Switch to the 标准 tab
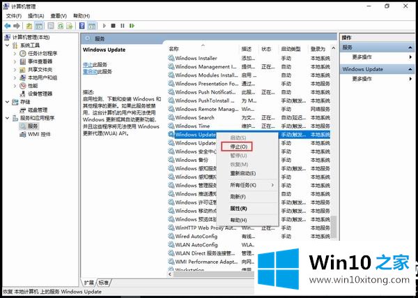The height and width of the screenshot is (298, 418). pyautogui.click(x=104, y=283)
